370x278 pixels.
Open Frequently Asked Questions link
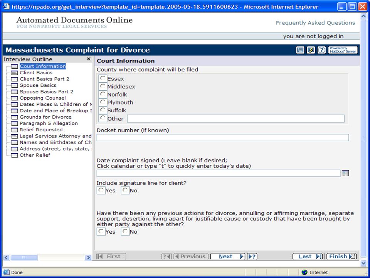(x=316, y=23)
